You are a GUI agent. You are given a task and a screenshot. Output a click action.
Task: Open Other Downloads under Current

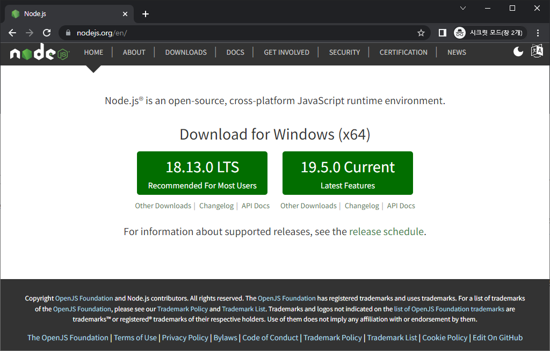(x=308, y=206)
